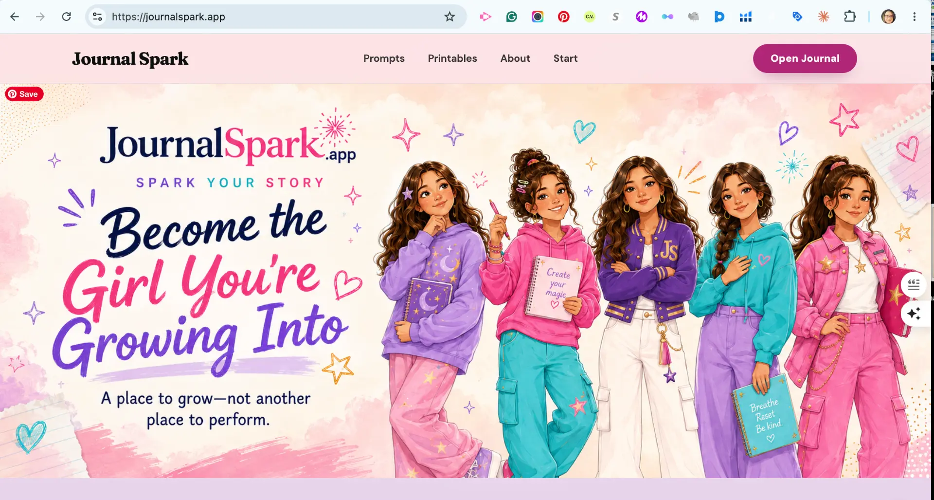
Task: Open the camera lens extension
Action: [538, 17]
